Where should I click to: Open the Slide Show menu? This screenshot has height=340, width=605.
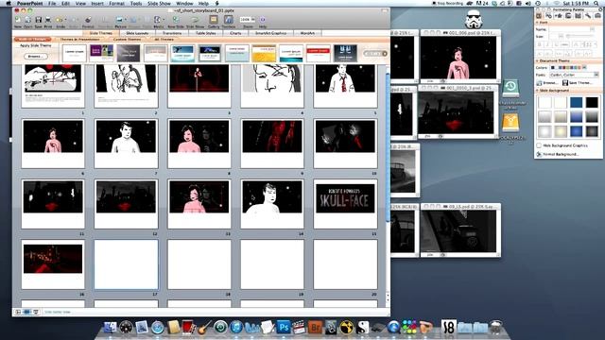[159, 3]
